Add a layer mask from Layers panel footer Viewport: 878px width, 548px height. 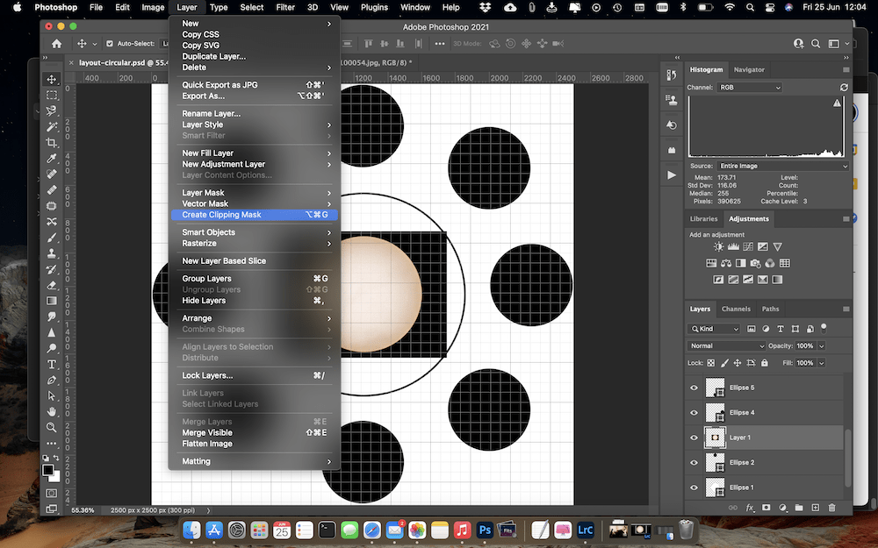766,508
